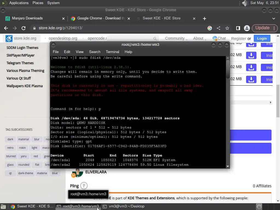
Task: Expand the About dropdown
Action: click(x=200, y=38)
